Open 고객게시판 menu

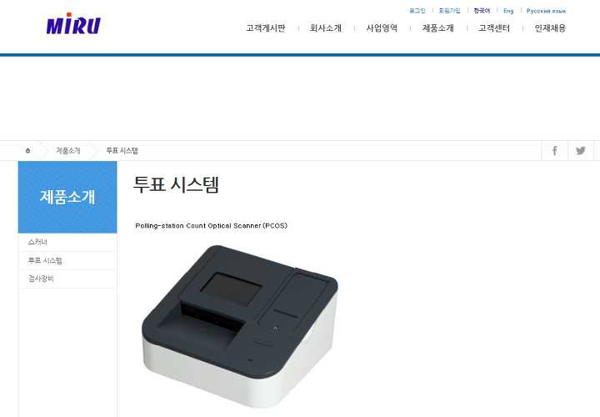266,28
